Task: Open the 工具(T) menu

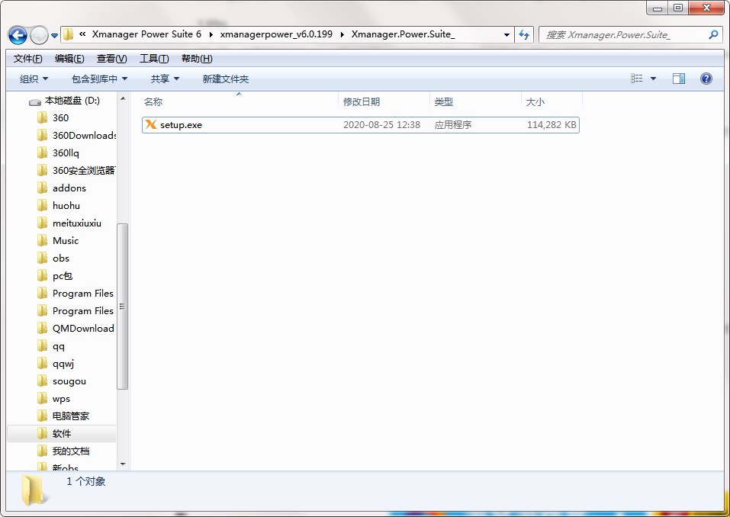Action: [x=154, y=59]
